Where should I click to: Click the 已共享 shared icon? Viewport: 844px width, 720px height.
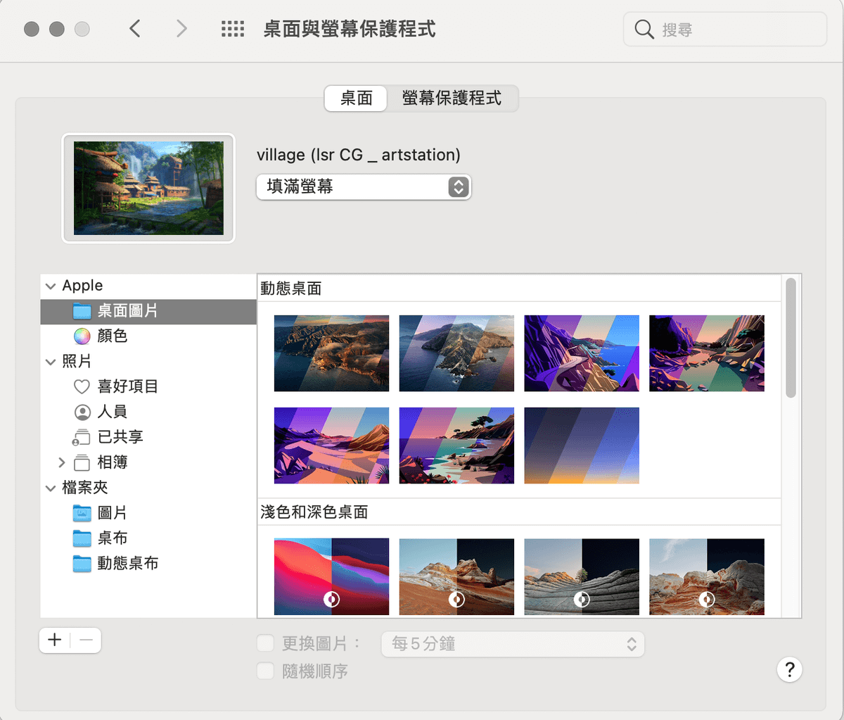(x=82, y=437)
